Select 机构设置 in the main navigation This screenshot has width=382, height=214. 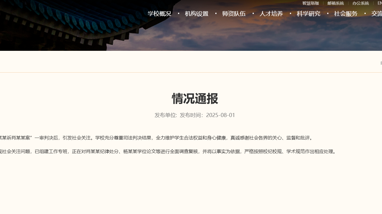[x=196, y=14]
